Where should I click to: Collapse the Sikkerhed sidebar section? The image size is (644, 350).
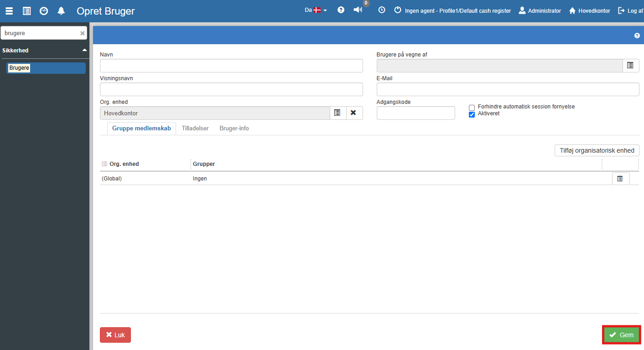[x=84, y=50]
